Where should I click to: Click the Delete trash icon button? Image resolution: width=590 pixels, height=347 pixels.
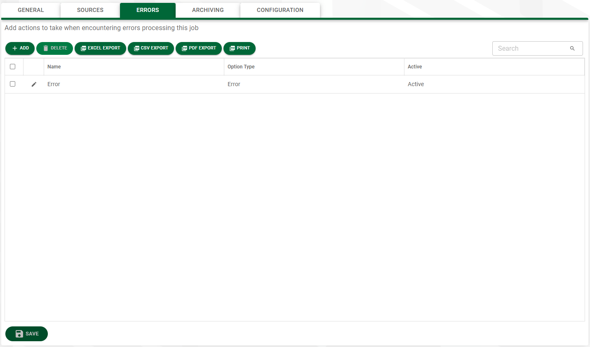[54, 48]
